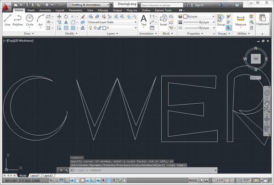Image resolution: width=274 pixels, height=185 pixels.
Task: Click the Text annotation tool
Action: click(x=143, y=20)
